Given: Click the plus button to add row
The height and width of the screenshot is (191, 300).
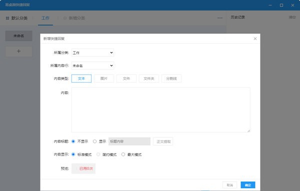Looking at the screenshot, I should 19,51.
